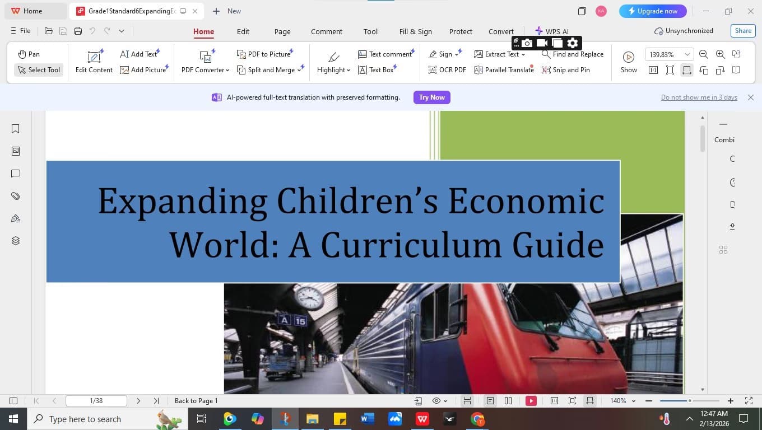Open the attachments paperclip panel
Screen dimensions: 762x430
click(x=16, y=196)
